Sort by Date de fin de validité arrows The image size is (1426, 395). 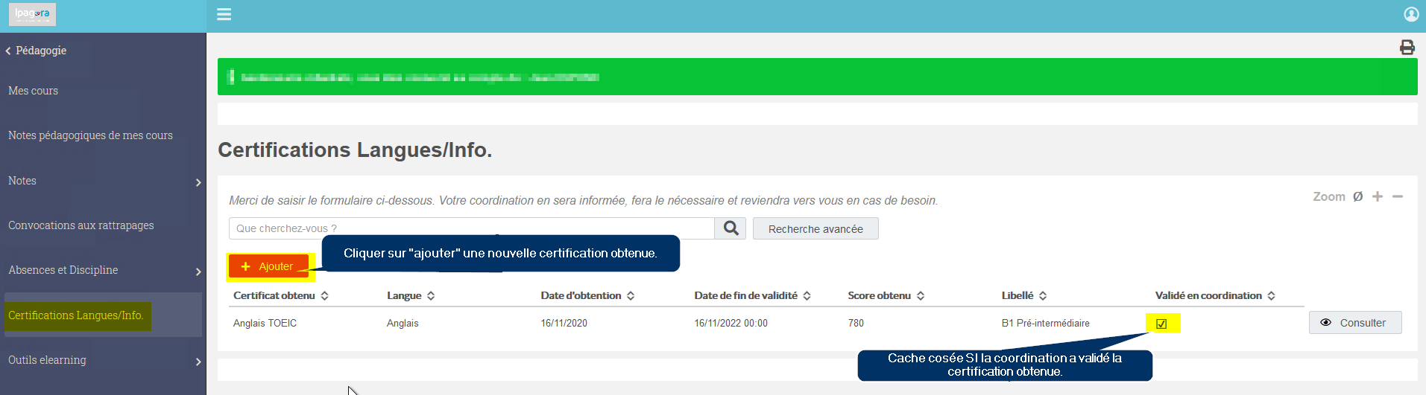tap(807, 295)
